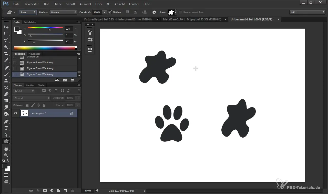
Task: Open layer styles fx icon
Action: tap(38, 191)
